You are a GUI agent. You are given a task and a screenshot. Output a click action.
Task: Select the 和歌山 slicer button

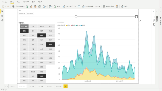pos(50,62)
